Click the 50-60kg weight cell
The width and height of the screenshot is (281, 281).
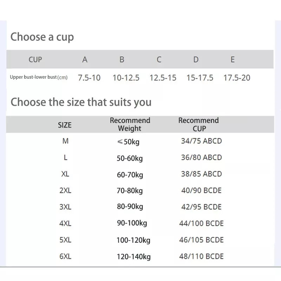130,158
